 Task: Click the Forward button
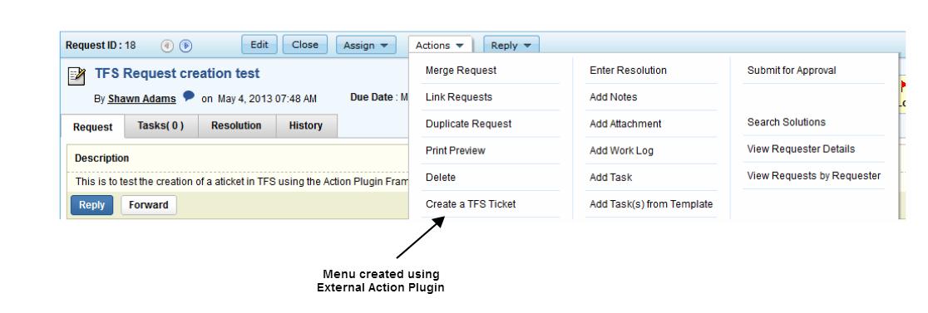point(149,205)
